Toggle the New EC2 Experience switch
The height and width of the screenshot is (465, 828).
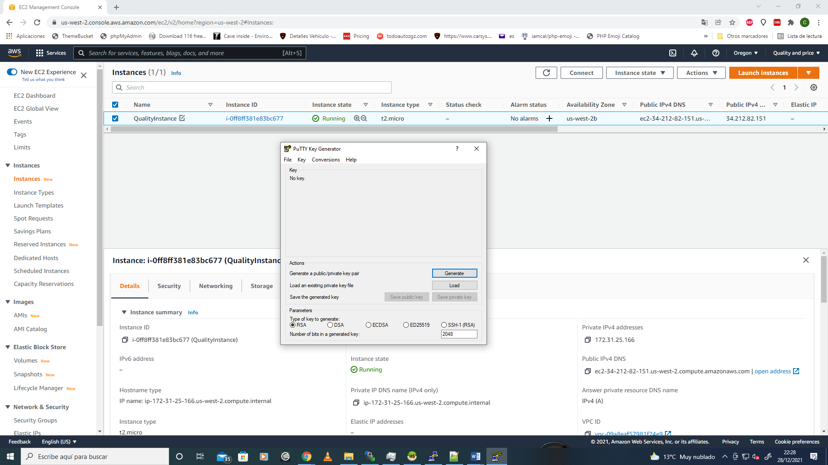coord(12,72)
